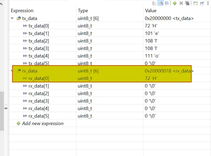Image resolution: width=211 pixels, height=156 pixels.
Task: Click the type uint8_t [6] of tx_data
Action: click(x=88, y=18)
